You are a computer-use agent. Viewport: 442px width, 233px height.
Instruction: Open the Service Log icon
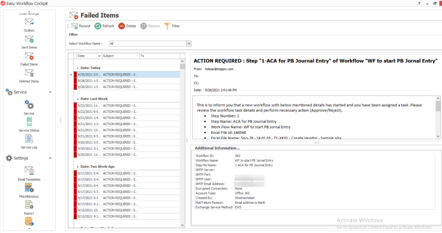point(29,139)
